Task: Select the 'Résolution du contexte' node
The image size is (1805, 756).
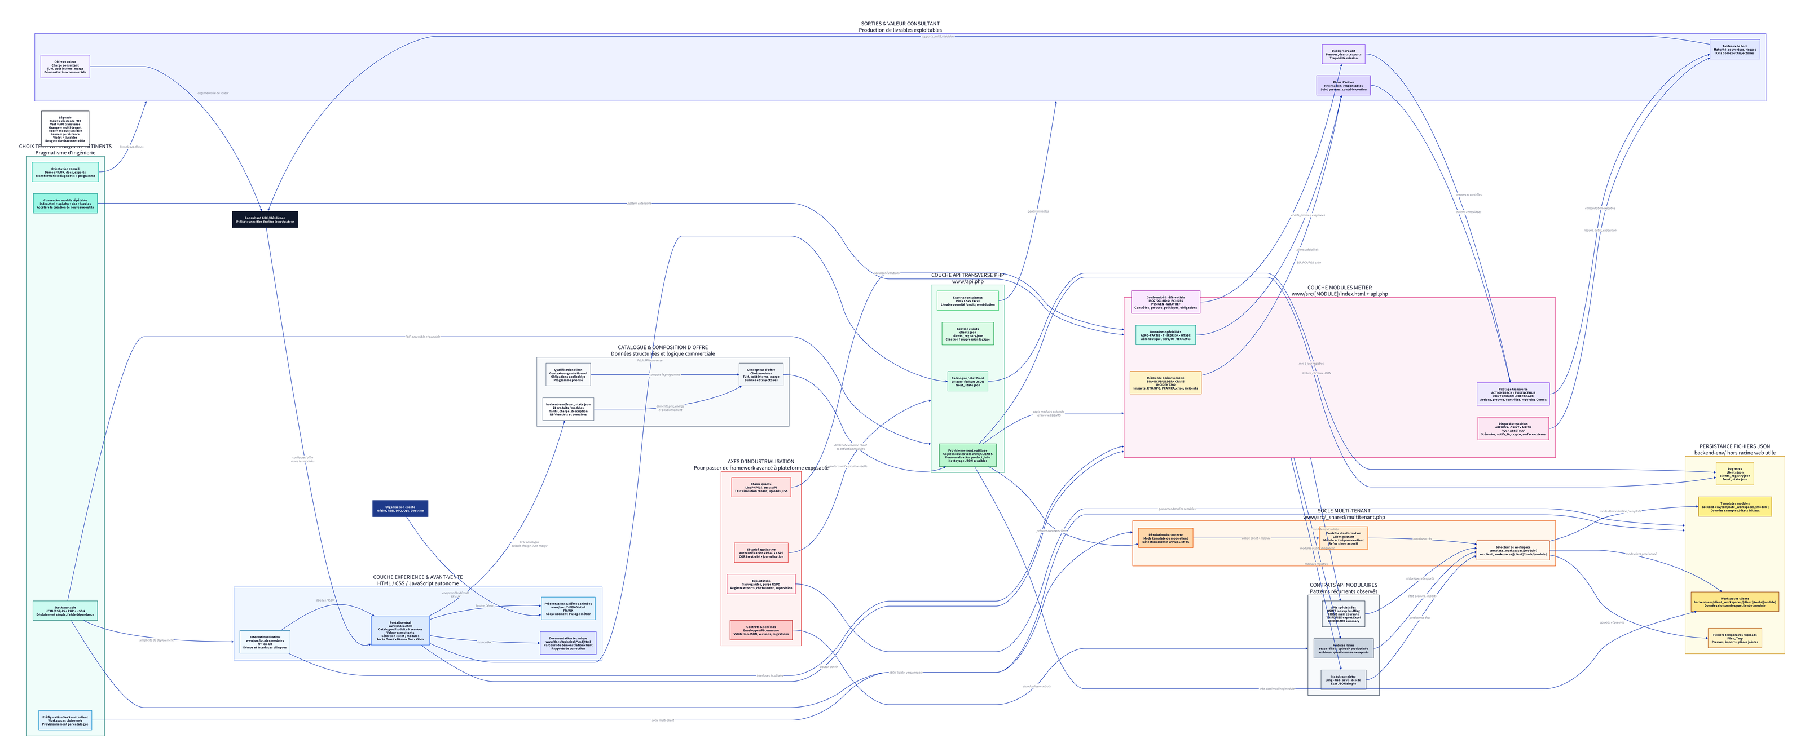Action: click(1165, 538)
